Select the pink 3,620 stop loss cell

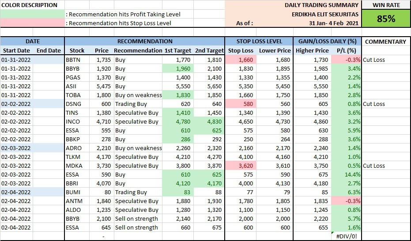coord(241,166)
